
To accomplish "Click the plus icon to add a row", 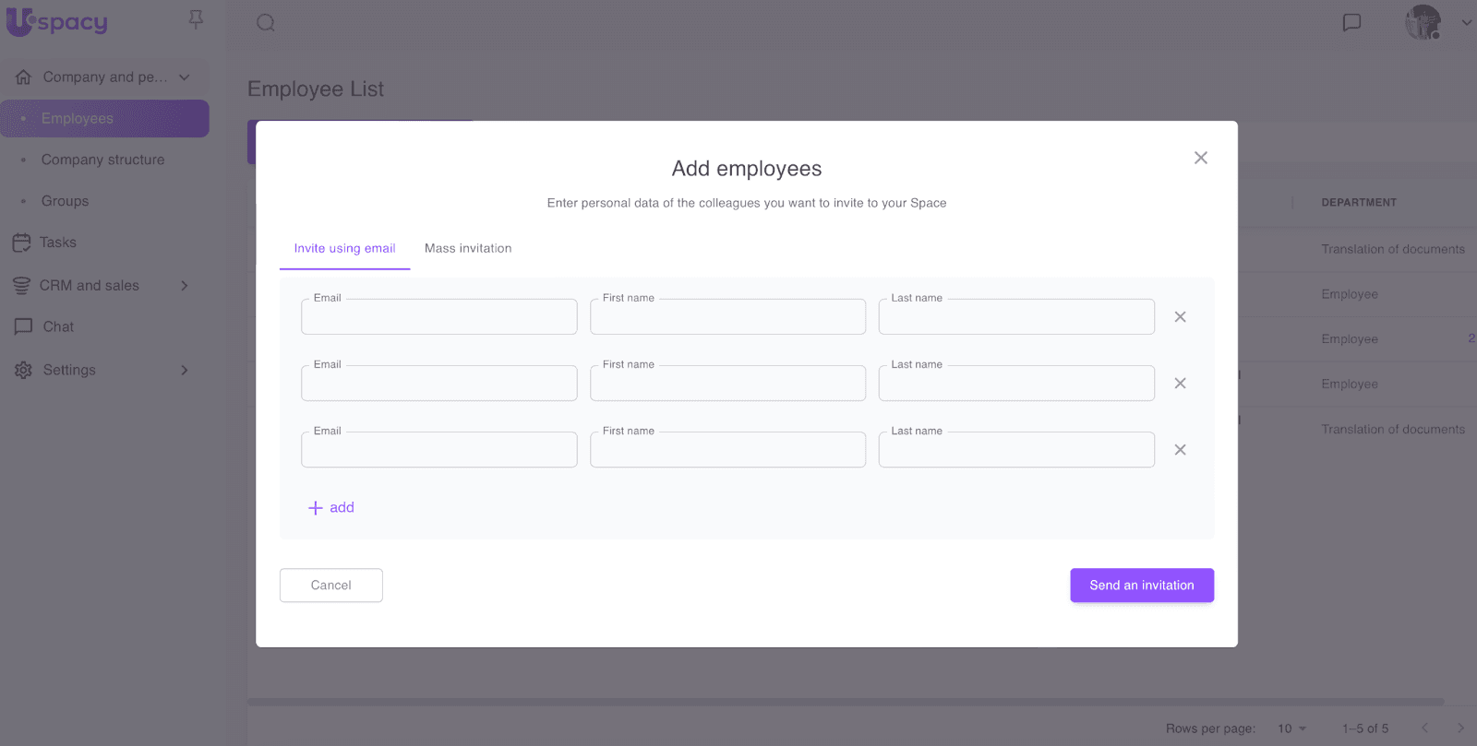I will click(315, 508).
